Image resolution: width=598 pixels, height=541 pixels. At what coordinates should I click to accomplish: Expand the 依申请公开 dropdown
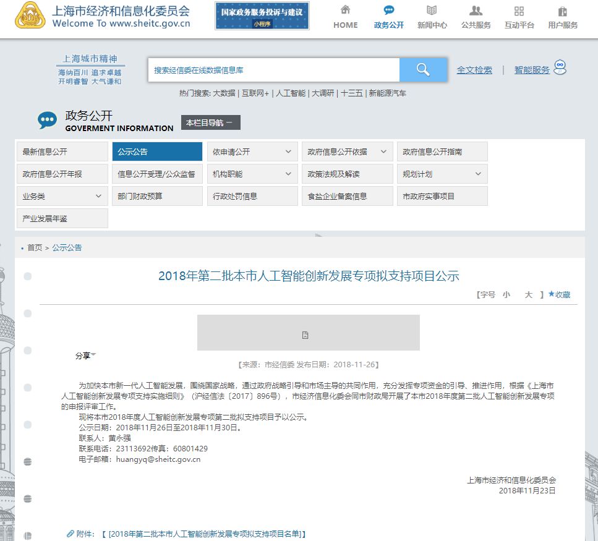[288, 151]
